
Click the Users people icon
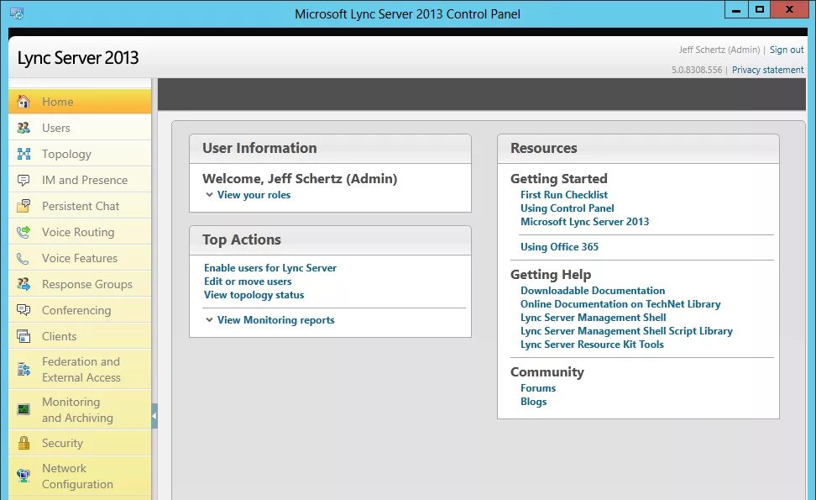pyautogui.click(x=24, y=128)
